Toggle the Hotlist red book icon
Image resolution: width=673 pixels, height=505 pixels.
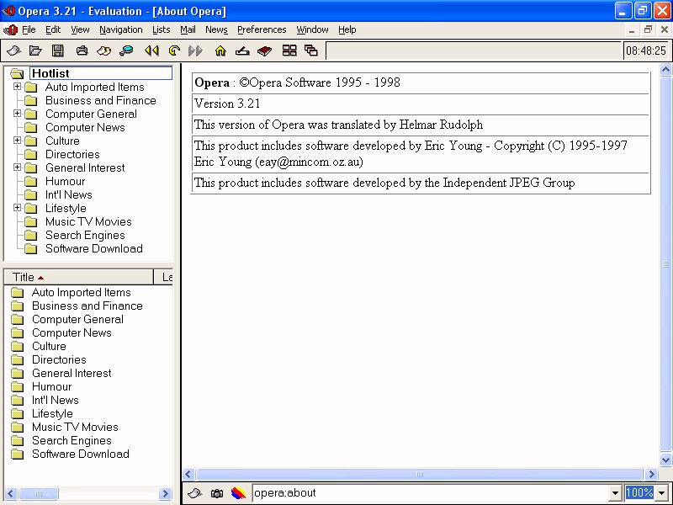(265, 50)
